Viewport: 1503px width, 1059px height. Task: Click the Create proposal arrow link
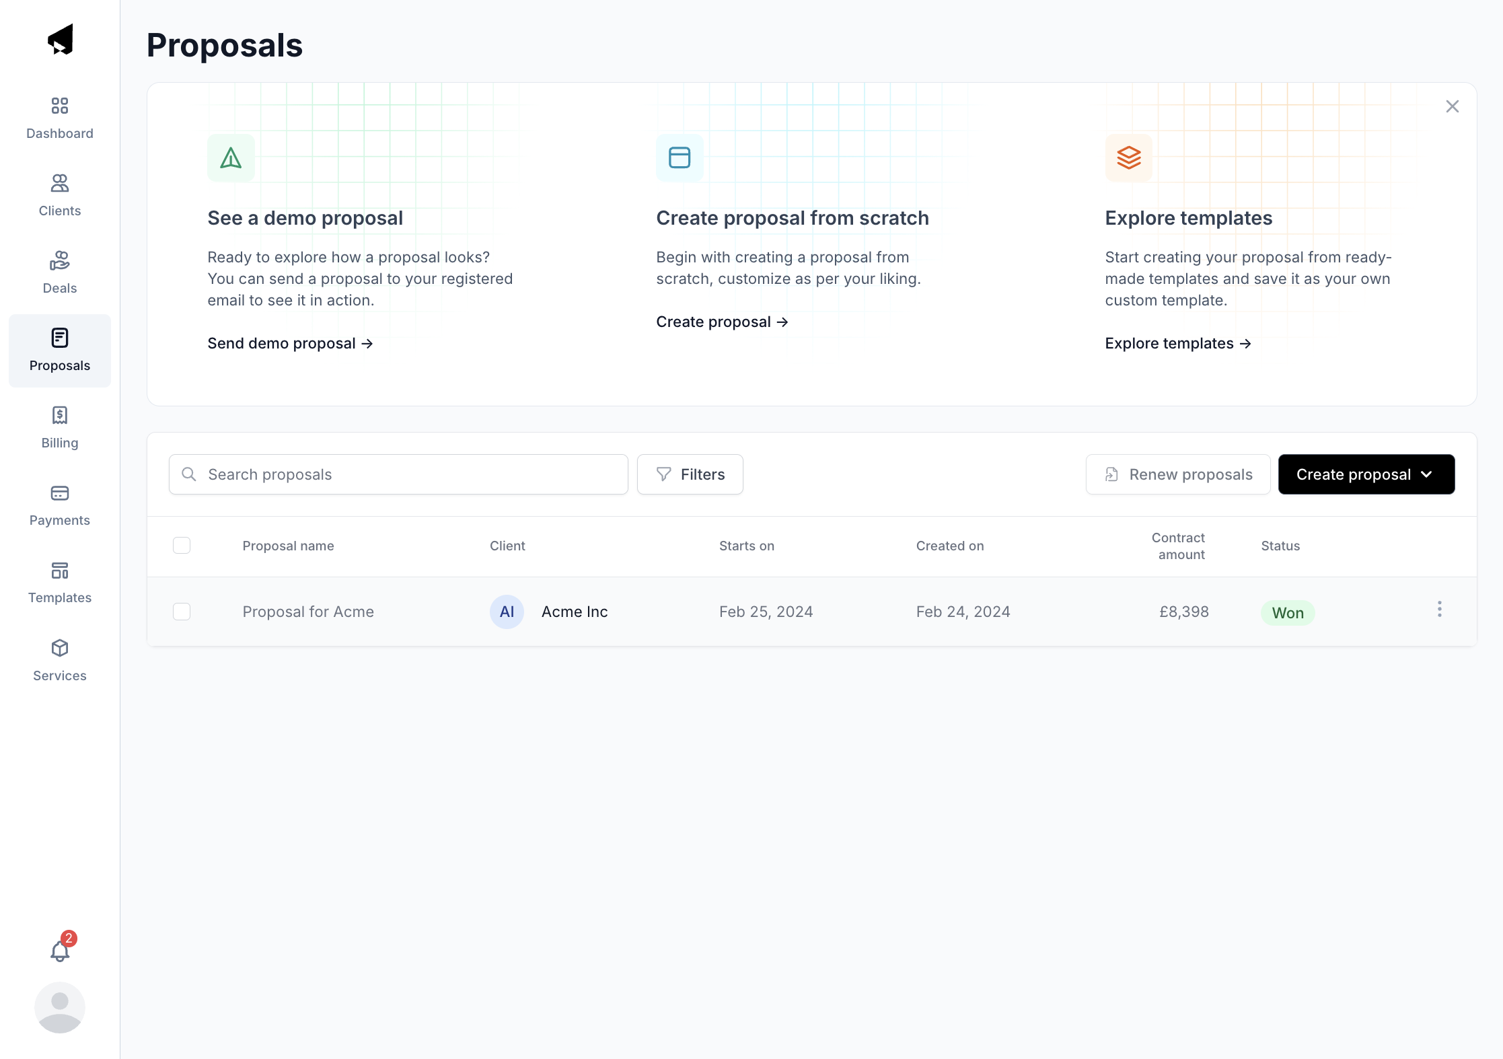pos(722,322)
